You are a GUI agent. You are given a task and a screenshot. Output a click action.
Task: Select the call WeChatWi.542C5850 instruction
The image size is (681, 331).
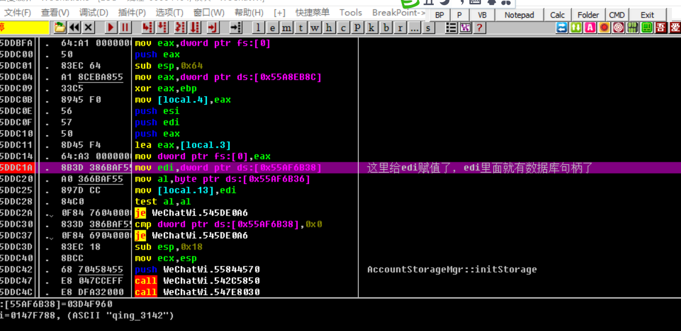point(197,281)
